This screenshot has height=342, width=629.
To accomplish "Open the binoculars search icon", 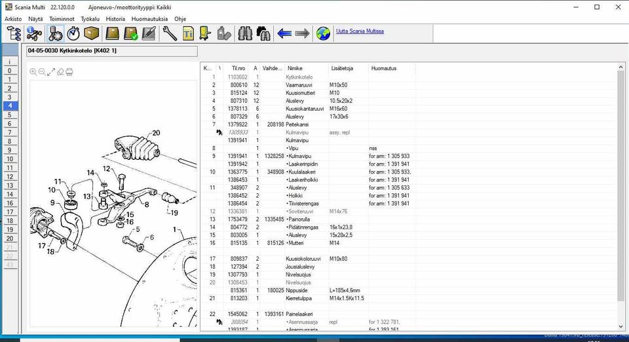I will tap(244, 33).
